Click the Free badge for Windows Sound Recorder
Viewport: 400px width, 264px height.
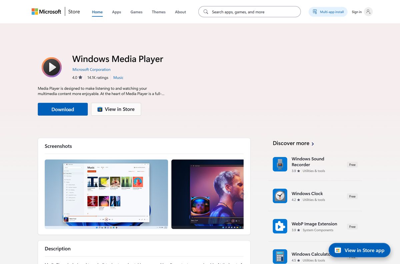point(352,165)
